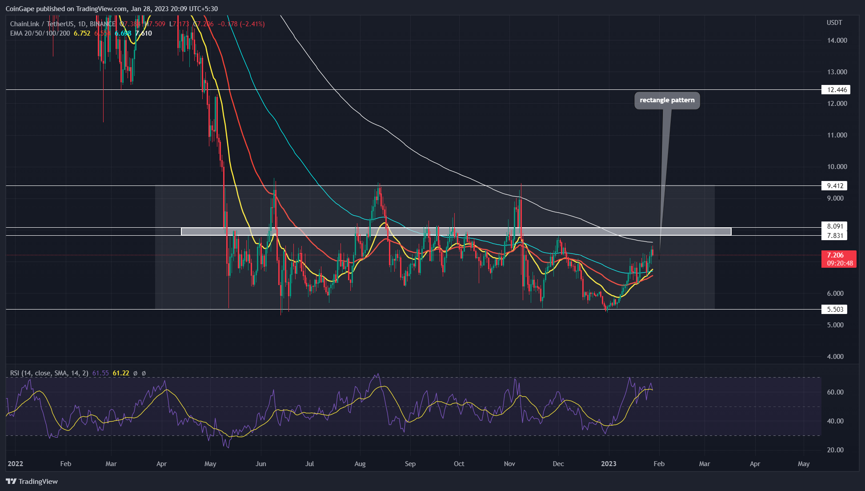Click the Aug label on time axis
This screenshot has width=865, height=491.
(x=360, y=464)
